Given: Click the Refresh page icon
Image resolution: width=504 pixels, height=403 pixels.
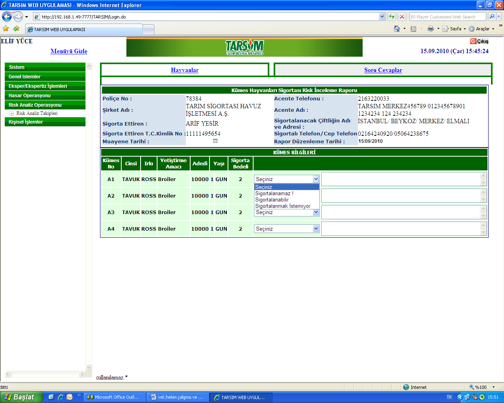Looking at the screenshot, I should click(x=392, y=17).
